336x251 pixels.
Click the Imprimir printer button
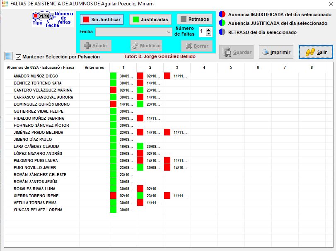point(276,52)
